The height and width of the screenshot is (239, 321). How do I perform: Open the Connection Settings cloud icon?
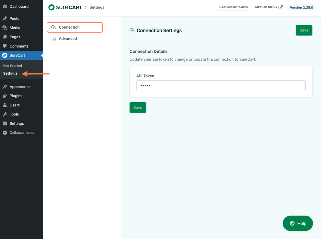132,30
